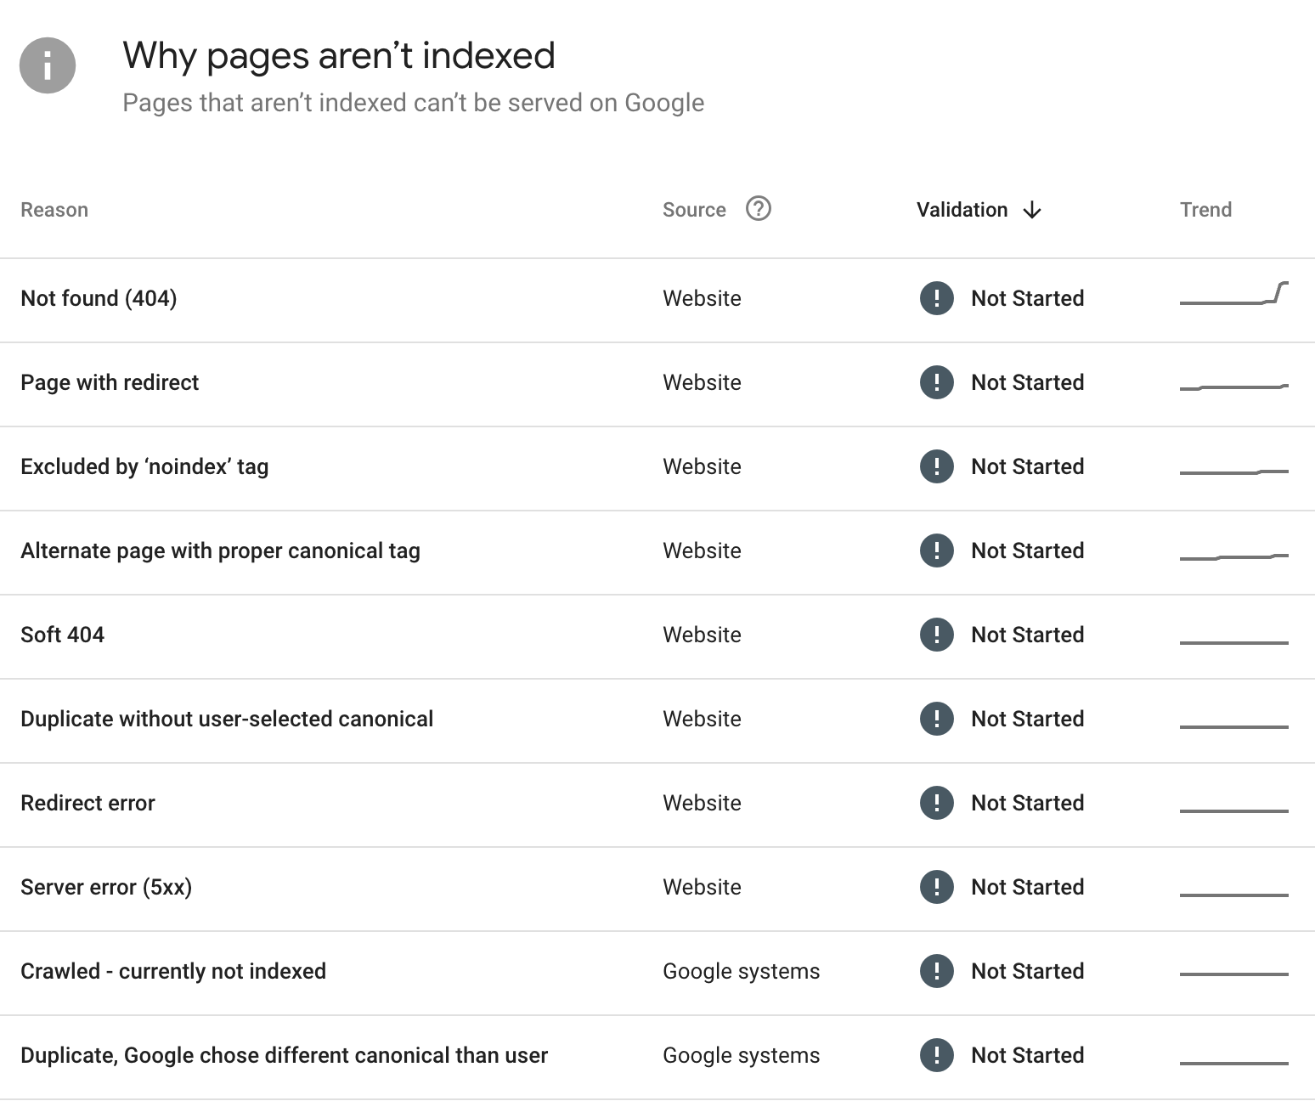Open the Page with redirect row
Viewport: 1315px width, 1101px height.
(x=110, y=382)
